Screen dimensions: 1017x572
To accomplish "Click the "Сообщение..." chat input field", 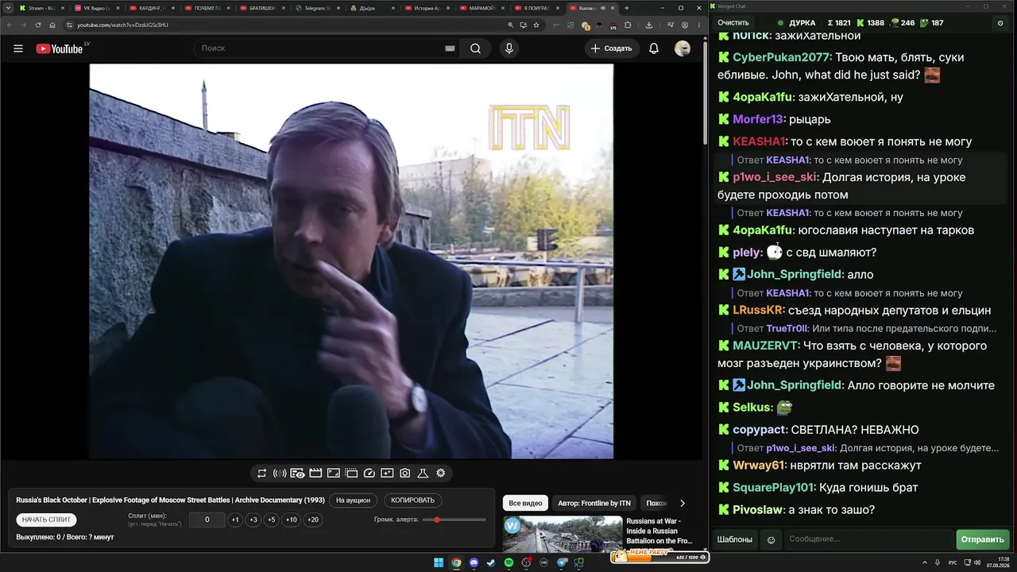I will 868,539.
